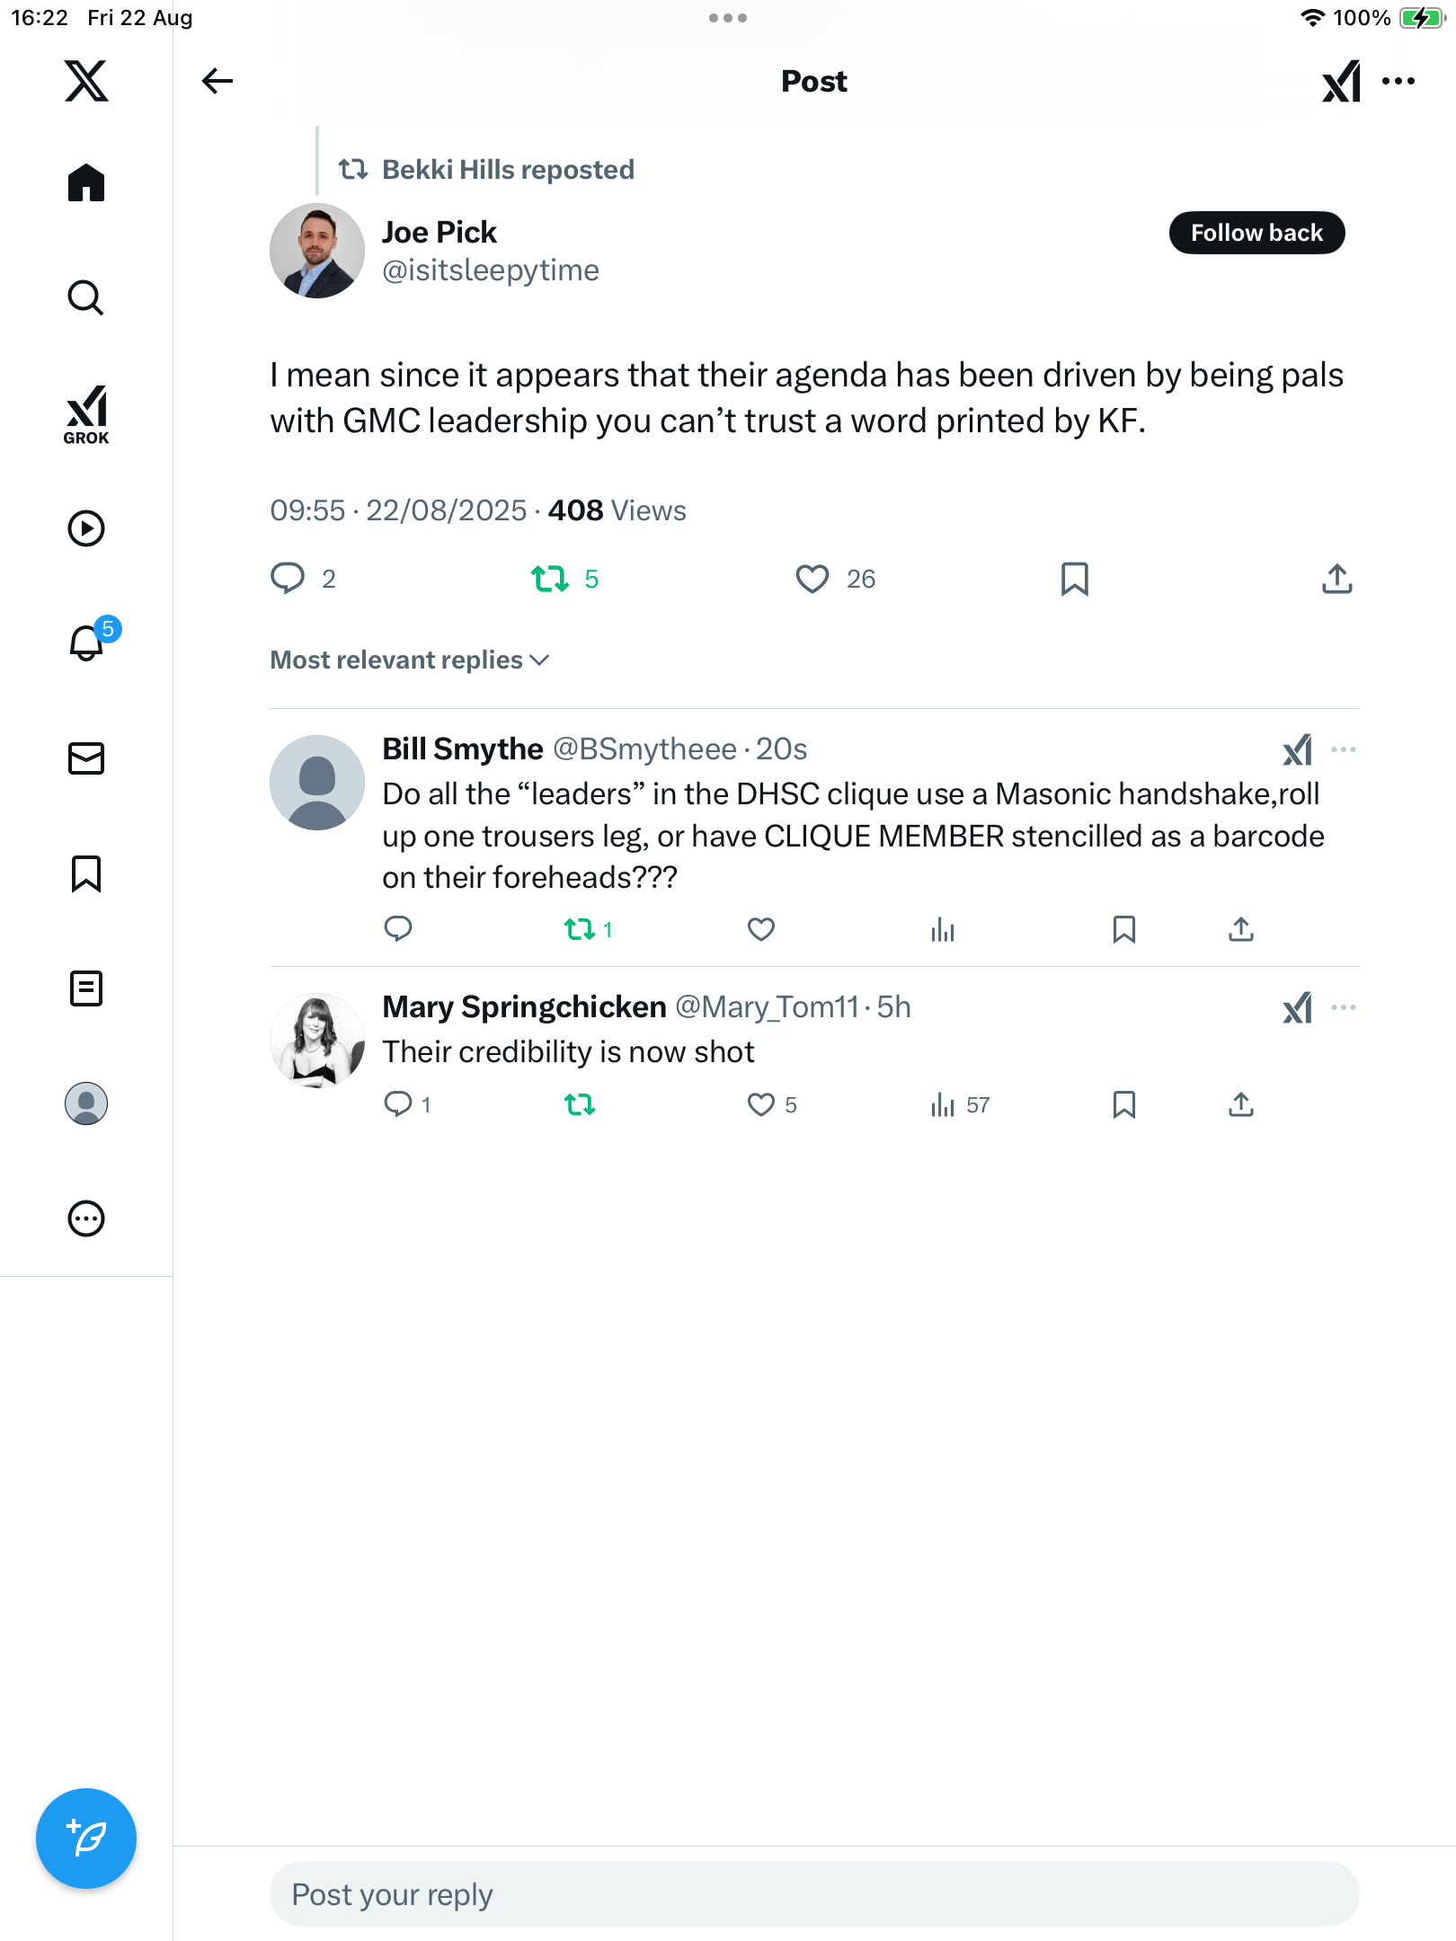Go to Home via house icon
The width and height of the screenshot is (1456, 1941).
[x=86, y=182]
